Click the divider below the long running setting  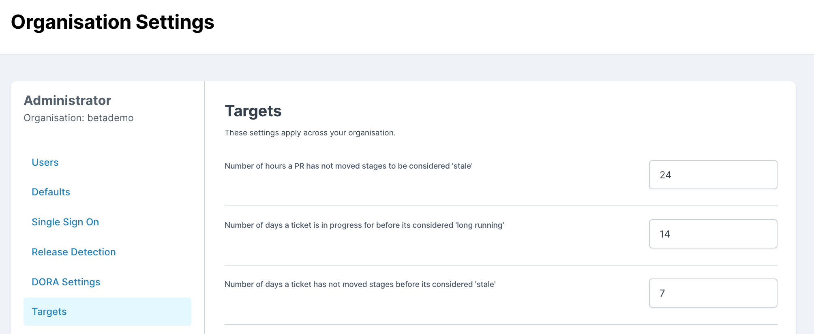[501, 265]
